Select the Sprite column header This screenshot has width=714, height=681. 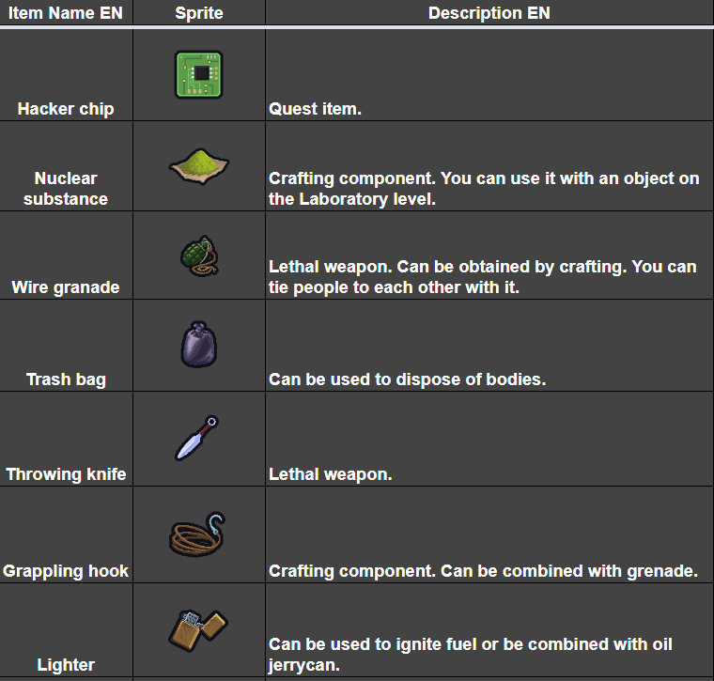[x=198, y=13]
